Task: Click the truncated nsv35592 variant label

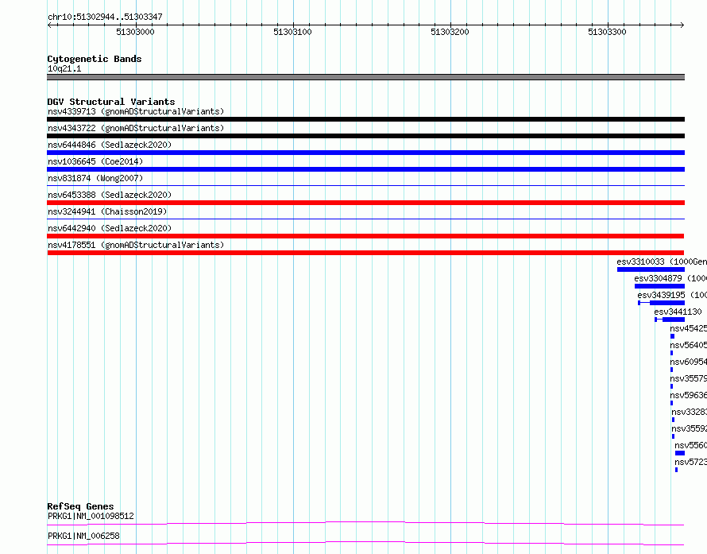Action: 689,428
